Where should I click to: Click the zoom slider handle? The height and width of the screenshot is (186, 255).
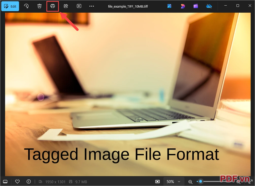pyautogui.click(x=200, y=181)
